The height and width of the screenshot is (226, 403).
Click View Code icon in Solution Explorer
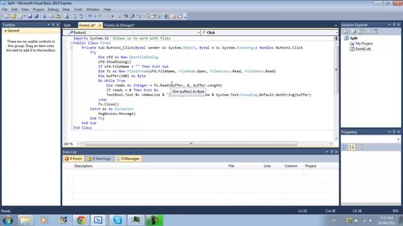click(x=368, y=32)
